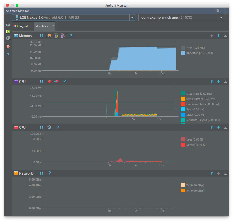
Task: Minimize the Android Monitor window
Action: tap(12, 6)
